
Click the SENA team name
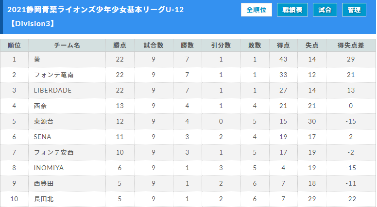coord(43,137)
